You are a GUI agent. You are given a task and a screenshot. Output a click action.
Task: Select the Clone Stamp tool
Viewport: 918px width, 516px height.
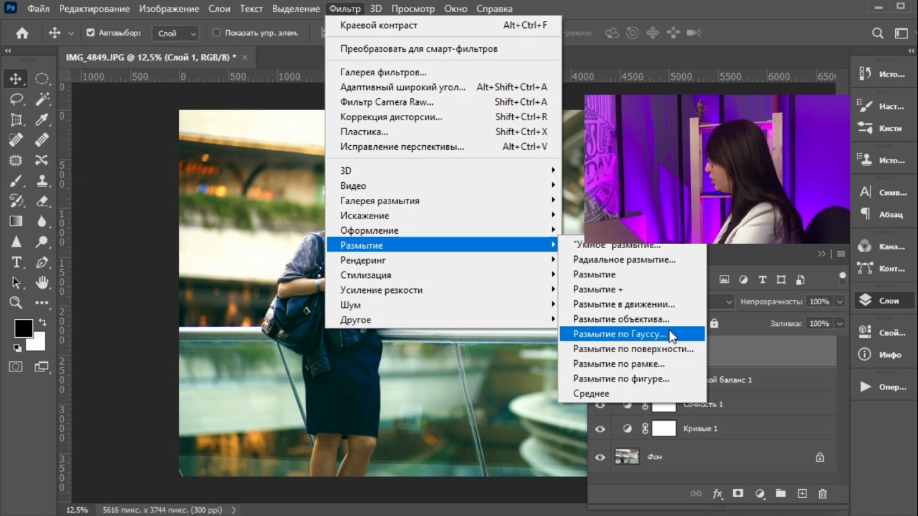point(42,181)
